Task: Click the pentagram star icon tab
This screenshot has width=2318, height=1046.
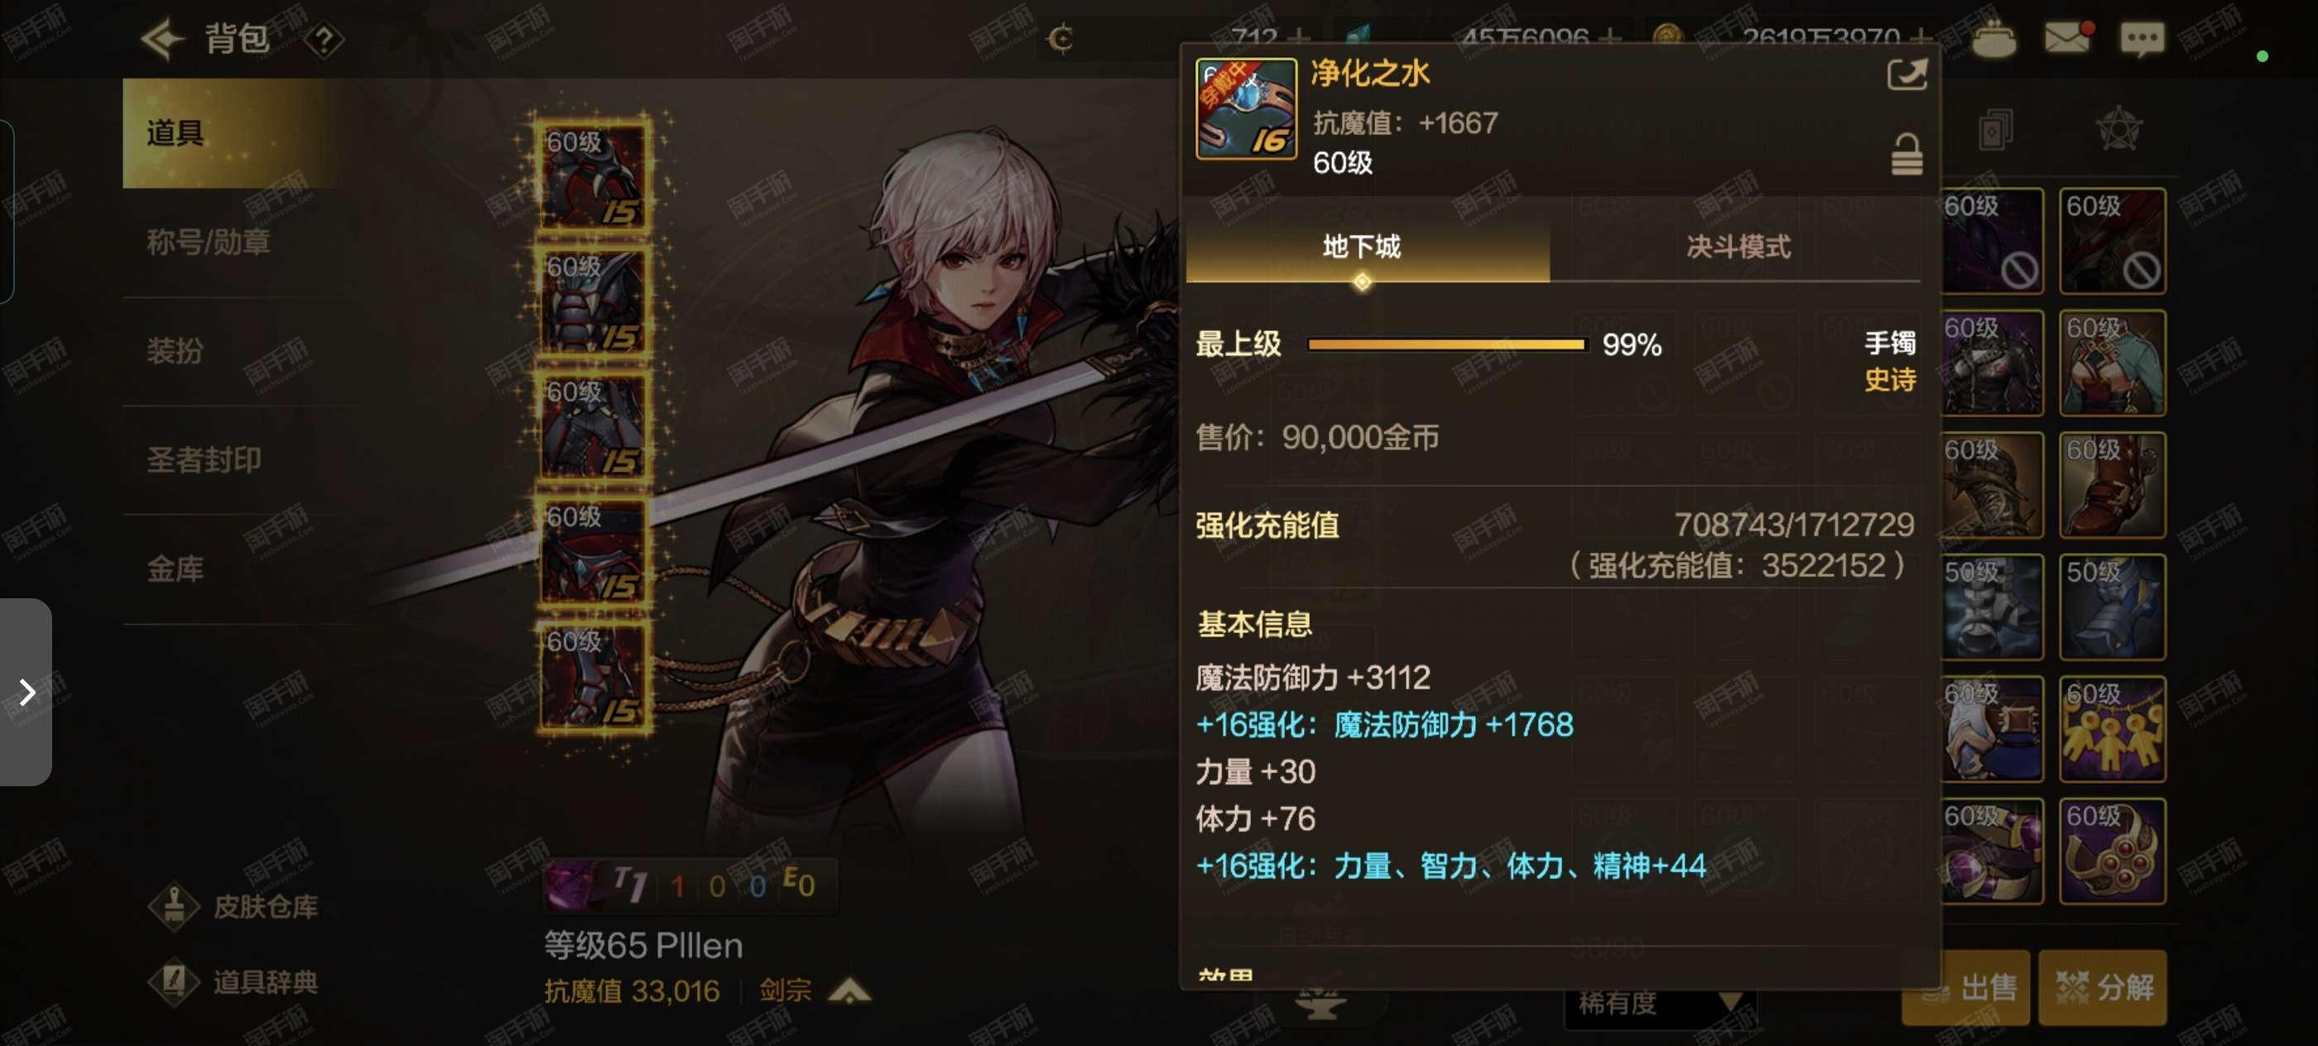Action: (x=2119, y=130)
